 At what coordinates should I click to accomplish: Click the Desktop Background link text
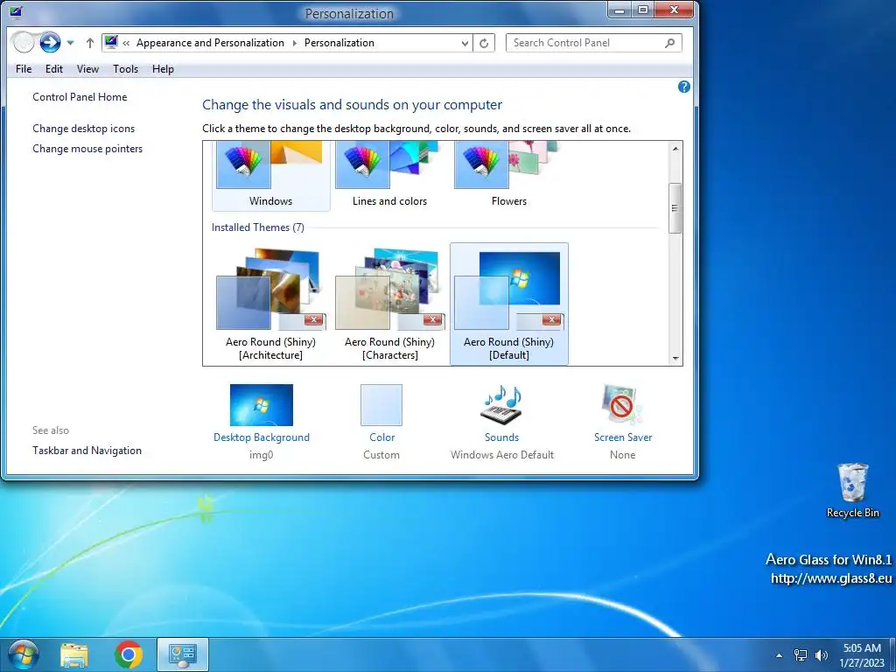coord(261,437)
